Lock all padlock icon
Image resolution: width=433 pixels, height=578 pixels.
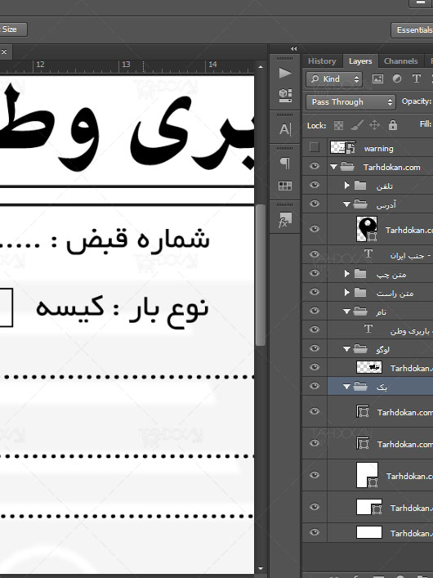(x=392, y=125)
